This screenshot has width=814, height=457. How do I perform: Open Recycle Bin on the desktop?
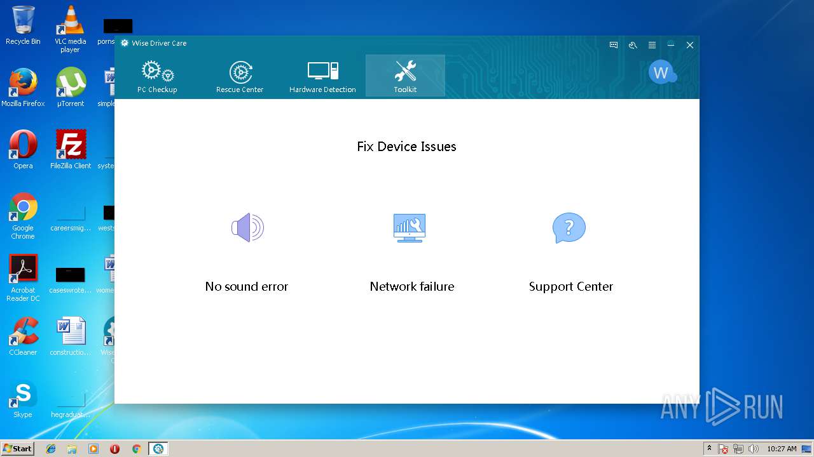point(23,25)
